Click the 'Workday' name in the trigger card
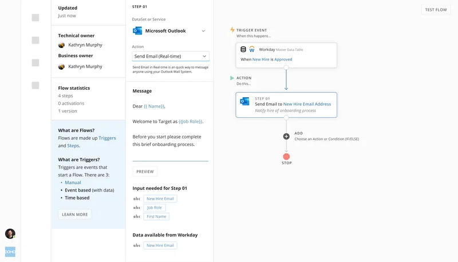Viewport: 458px width, 262px height. click(x=267, y=50)
